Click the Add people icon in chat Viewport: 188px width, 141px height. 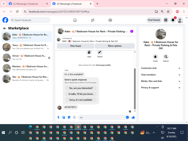click(89, 52)
